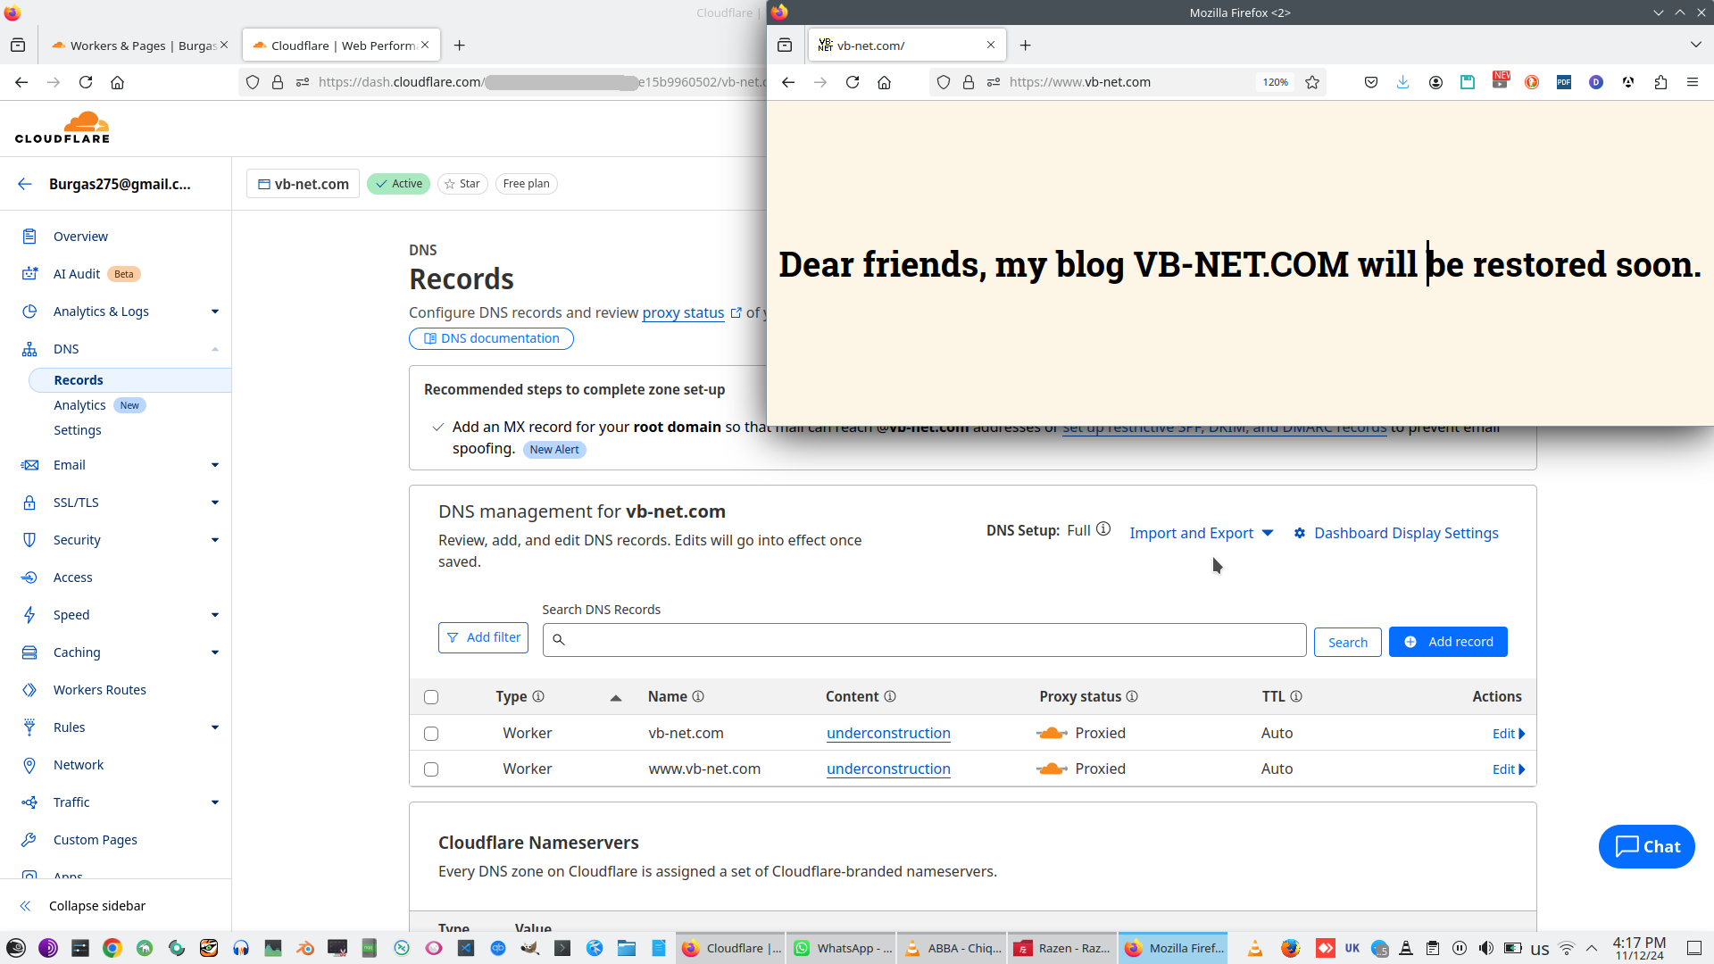Open the underconstruction link for vb-net.com
This screenshot has height=964, width=1714.
coord(888,734)
